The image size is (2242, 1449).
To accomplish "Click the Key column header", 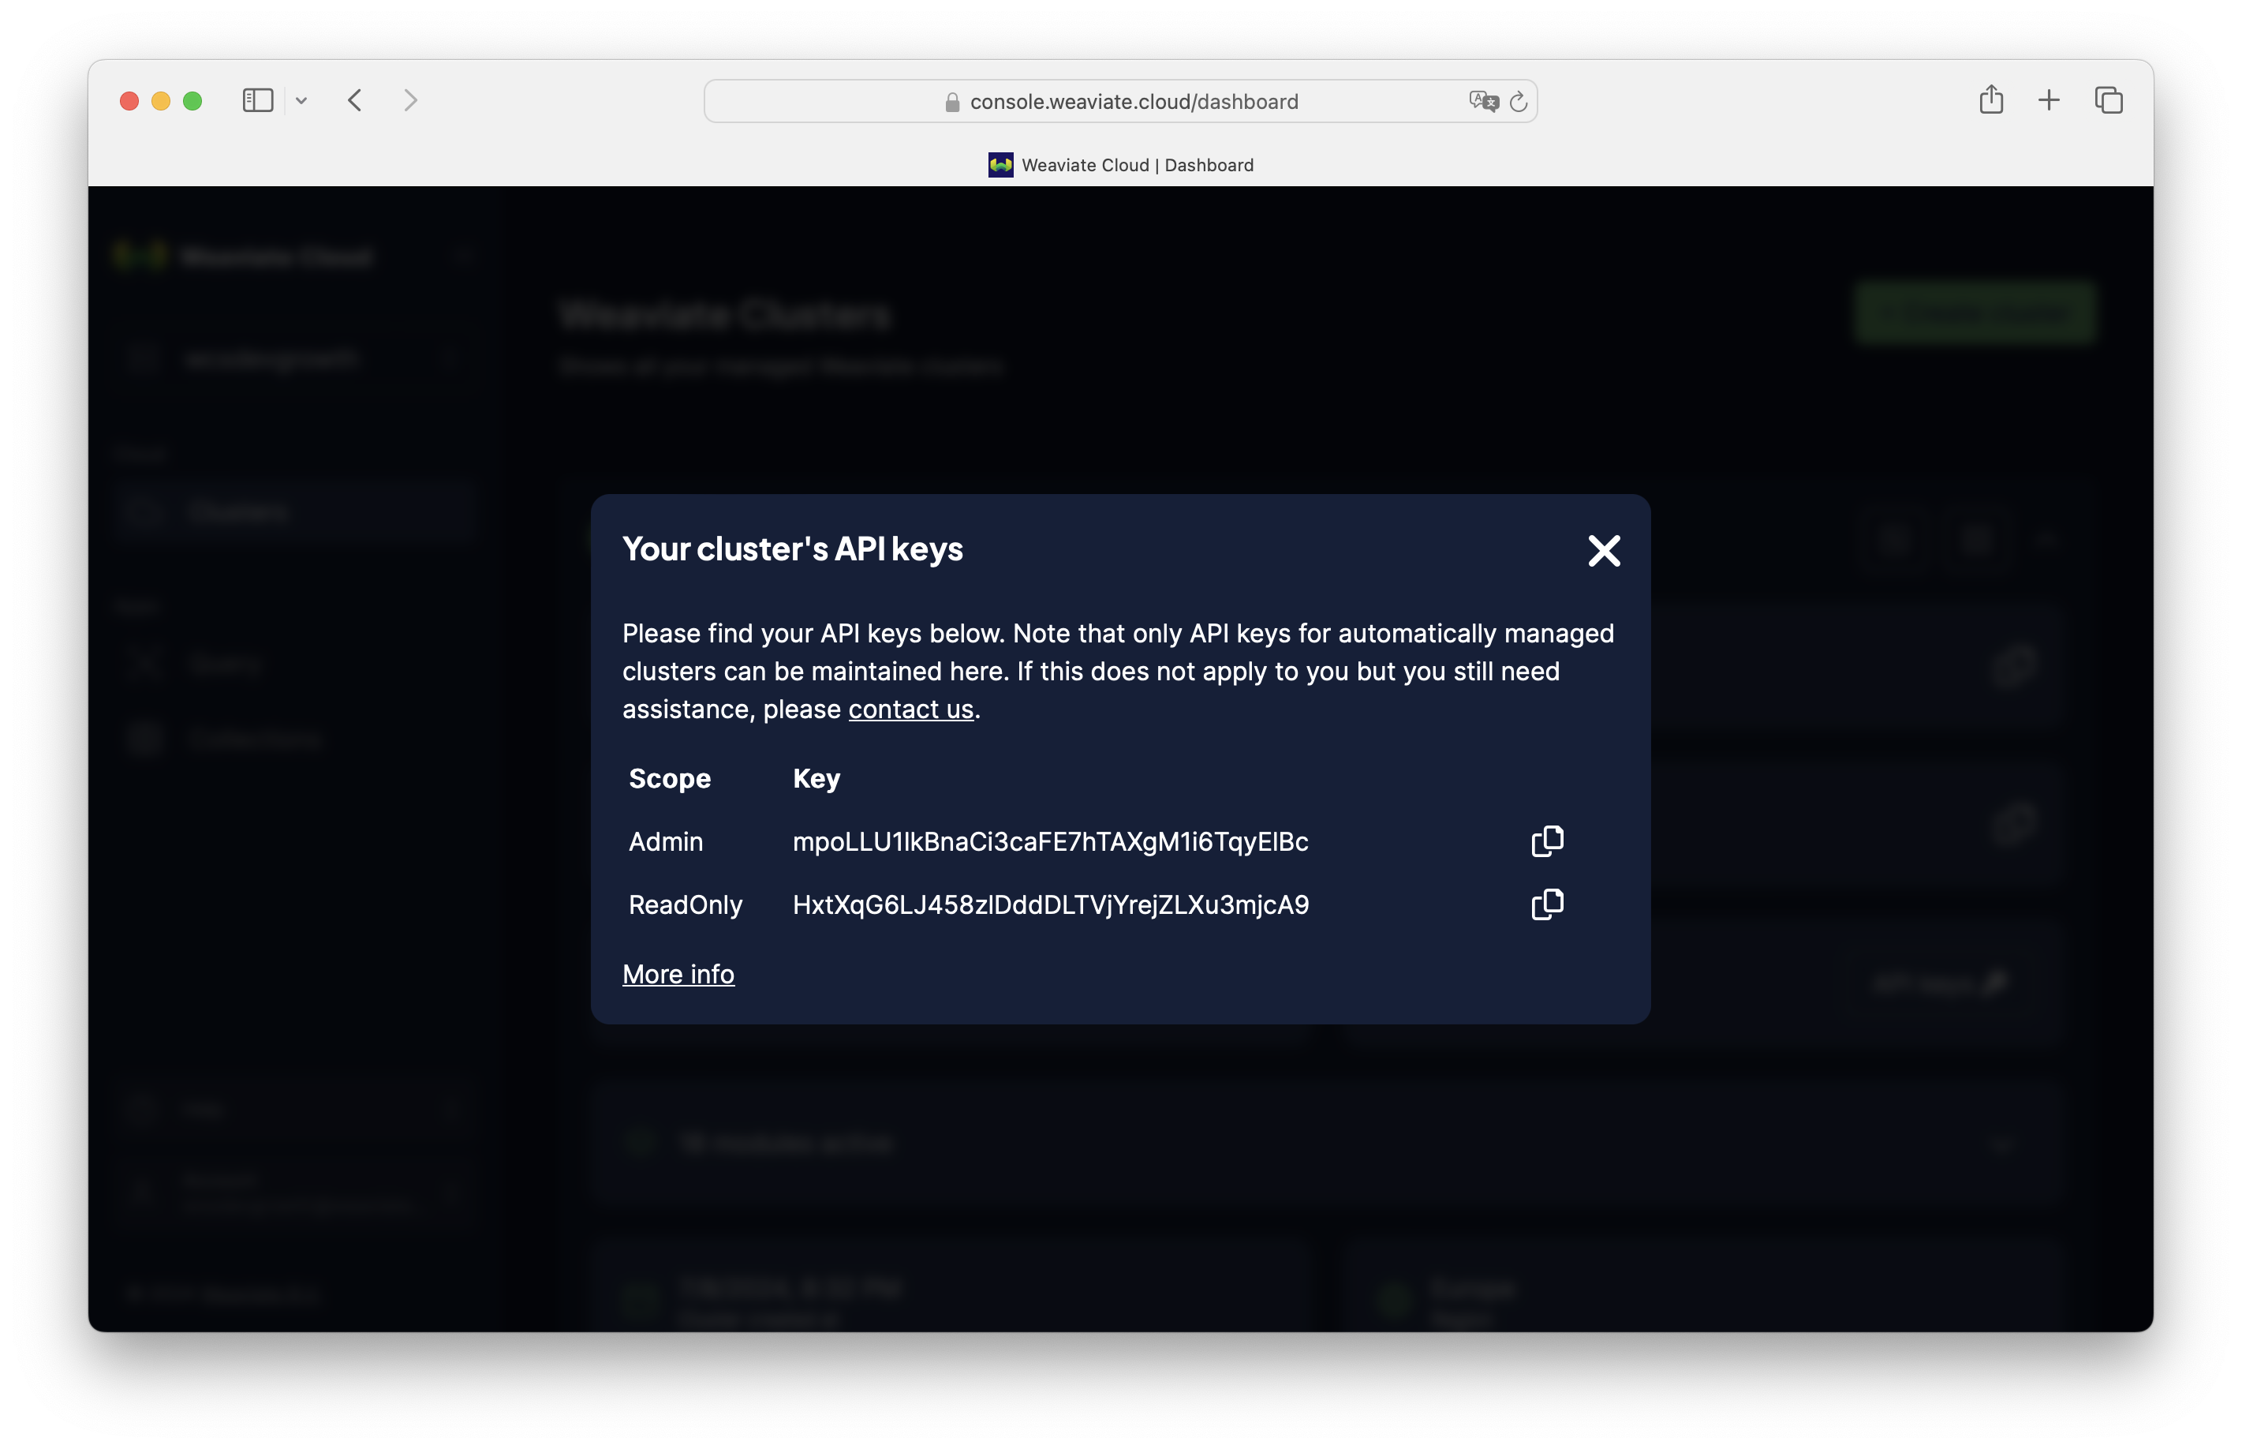I will [x=816, y=778].
